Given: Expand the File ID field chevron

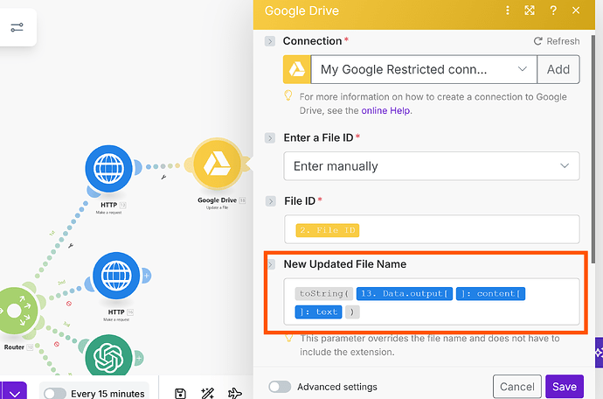Looking at the screenshot, I should [x=271, y=201].
